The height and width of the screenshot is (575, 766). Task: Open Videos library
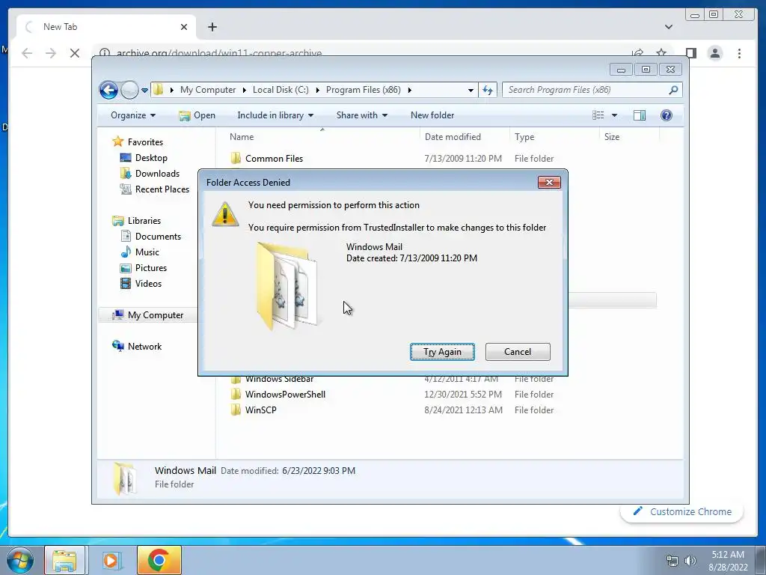[x=148, y=284]
